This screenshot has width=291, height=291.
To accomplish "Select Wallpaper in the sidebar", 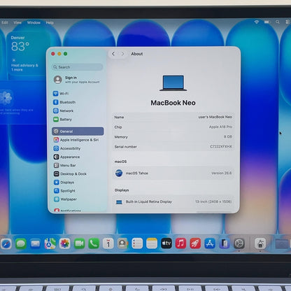I will pyautogui.click(x=66, y=199).
